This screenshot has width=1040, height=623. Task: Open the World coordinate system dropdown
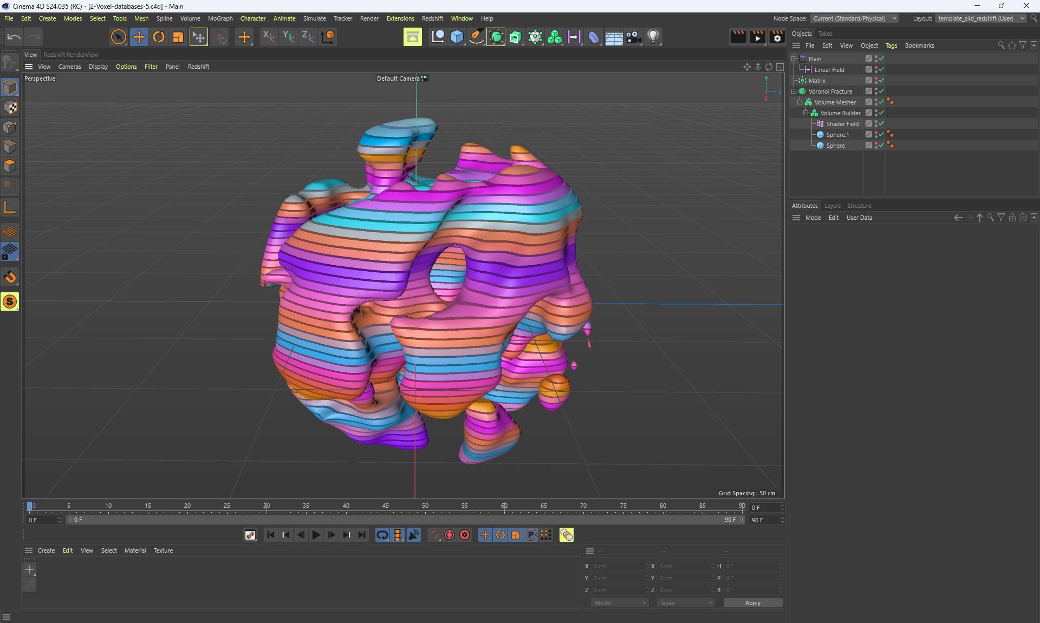coord(620,603)
